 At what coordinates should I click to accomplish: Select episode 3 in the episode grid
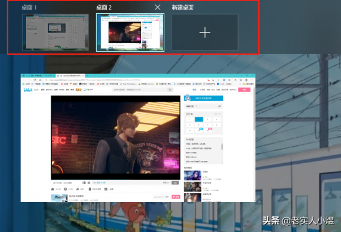click(207, 119)
